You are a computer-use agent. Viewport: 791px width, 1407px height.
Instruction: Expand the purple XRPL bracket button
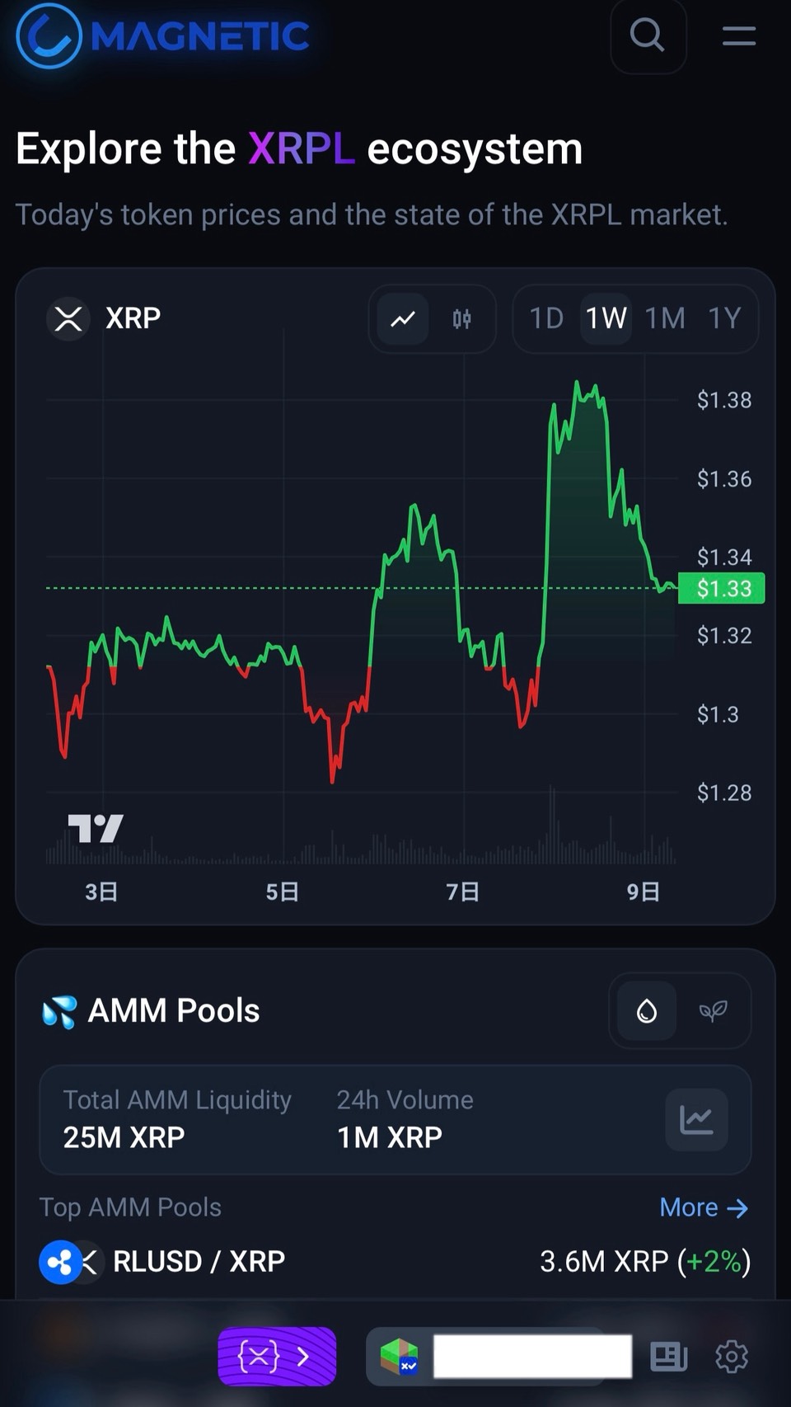click(x=277, y=1356)
